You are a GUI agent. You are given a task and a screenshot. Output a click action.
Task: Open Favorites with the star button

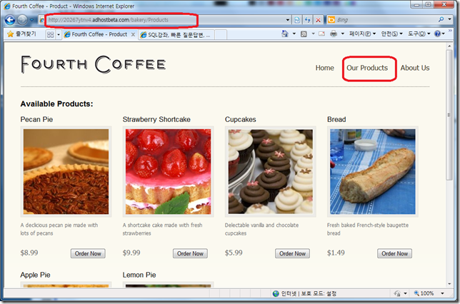[21, 34]
